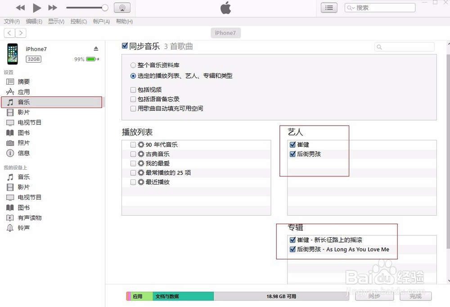
Task: Click the iPhone7 device thumbnail
Action: point(12,54)
